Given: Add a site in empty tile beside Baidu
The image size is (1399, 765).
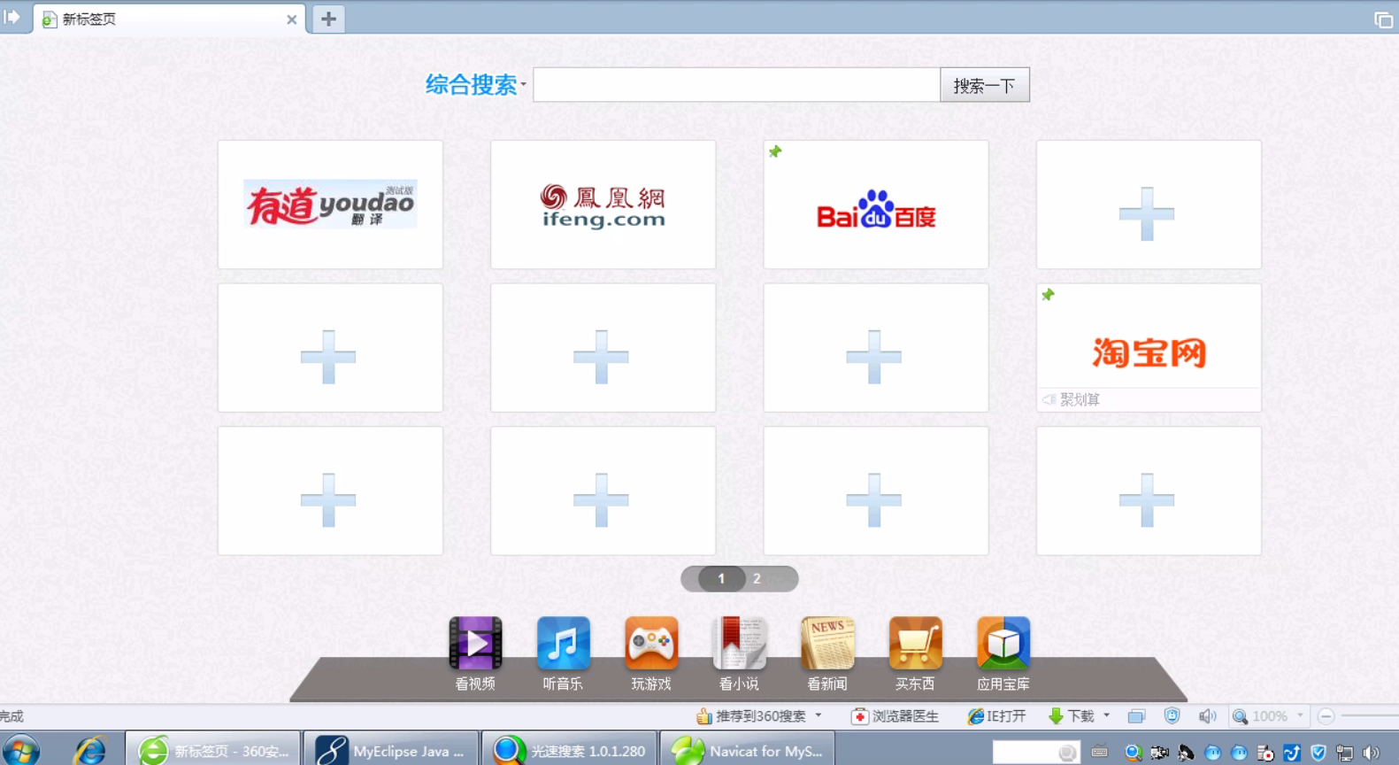Looking at the screenshot, I should coord(1149,205).
